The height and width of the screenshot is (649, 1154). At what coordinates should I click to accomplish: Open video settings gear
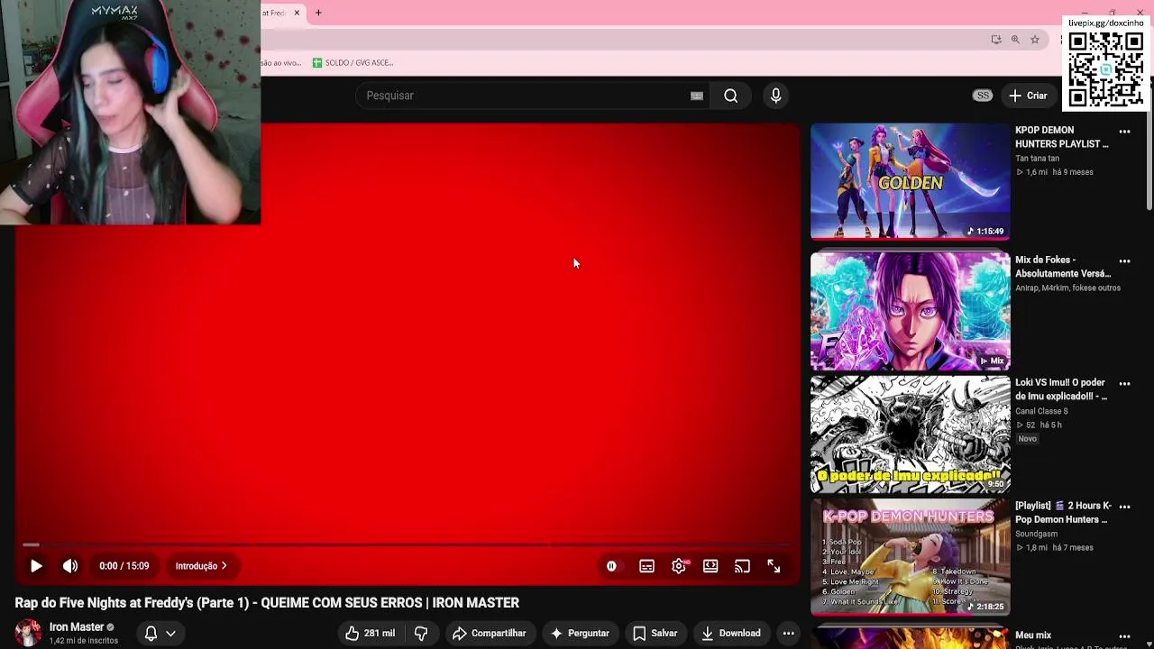pyautogui.click(x=679, y=566)
